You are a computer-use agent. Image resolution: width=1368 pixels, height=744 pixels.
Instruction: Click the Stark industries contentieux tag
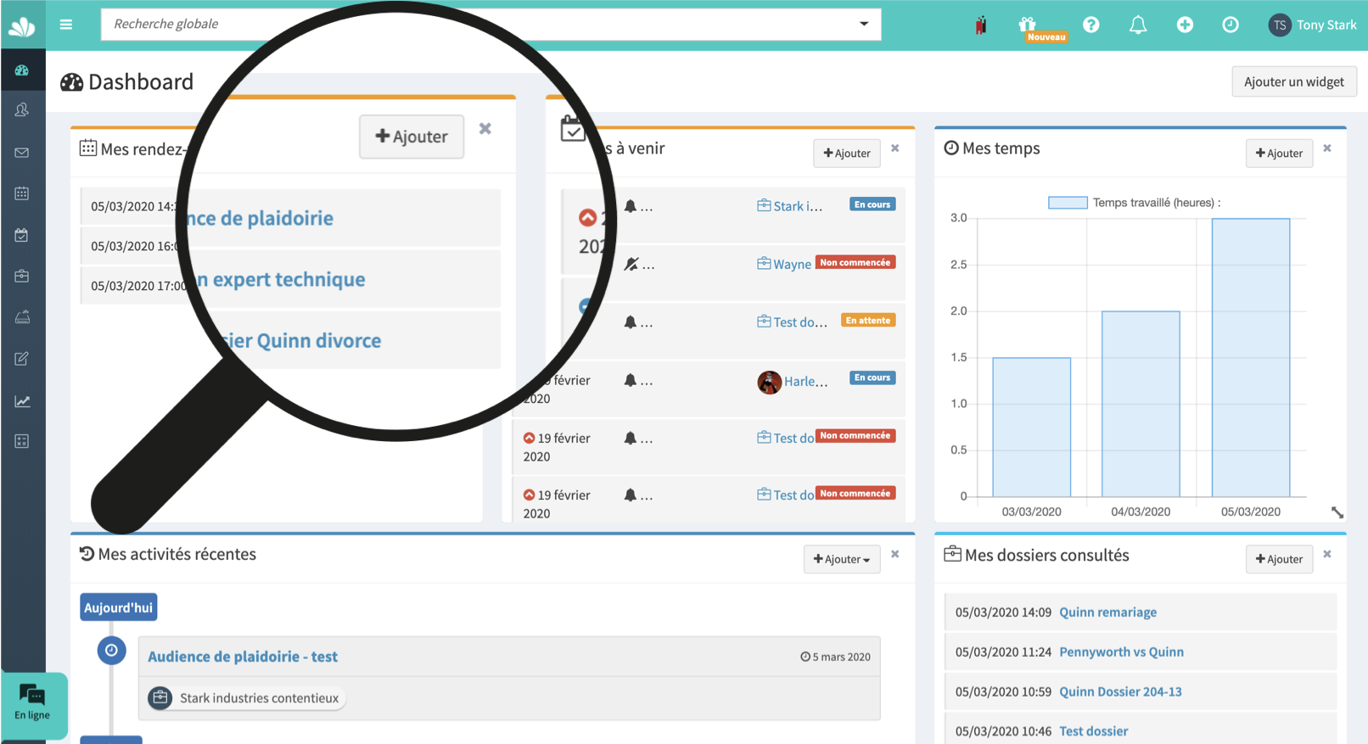coord(247,698)
